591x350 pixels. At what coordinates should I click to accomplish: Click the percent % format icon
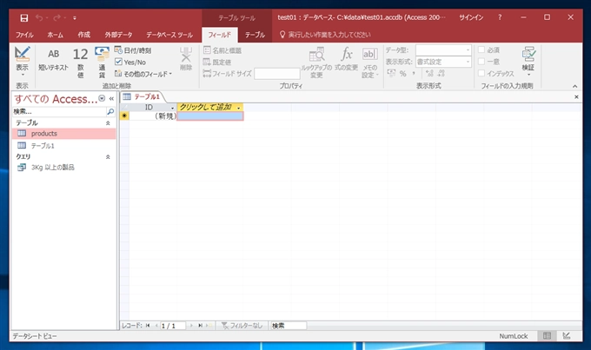point(403,74)
